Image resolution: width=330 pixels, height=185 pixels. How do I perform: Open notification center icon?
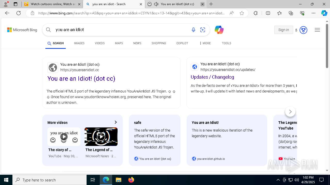tap(321, 180)
